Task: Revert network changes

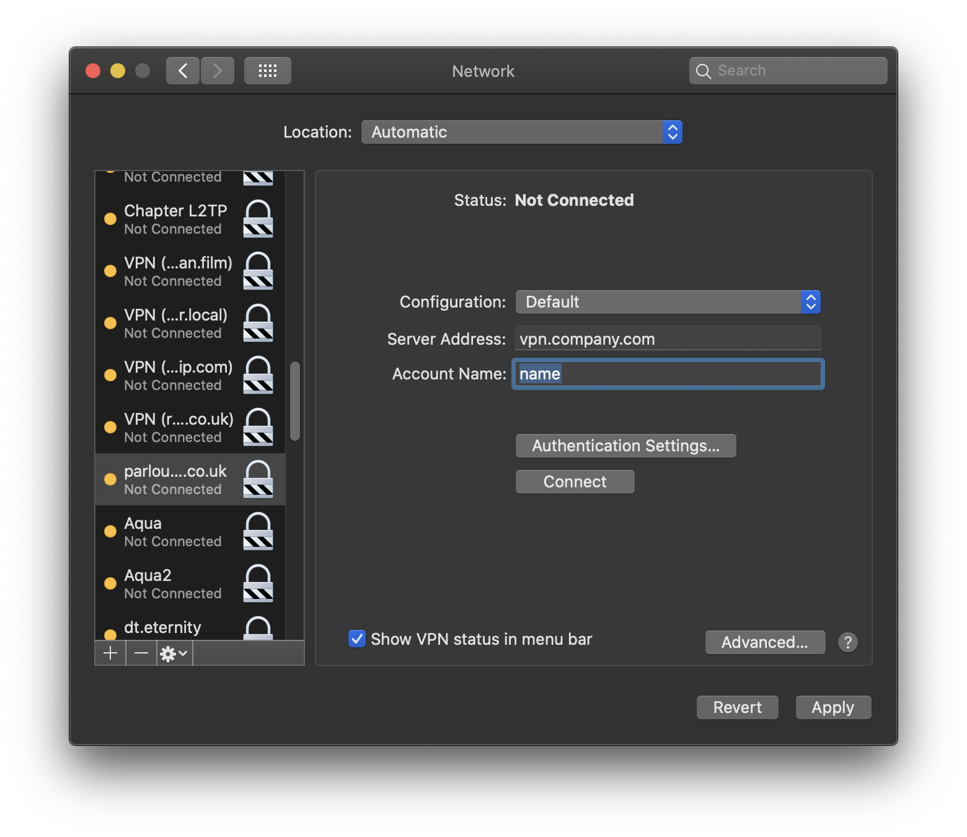Action: 738,707
